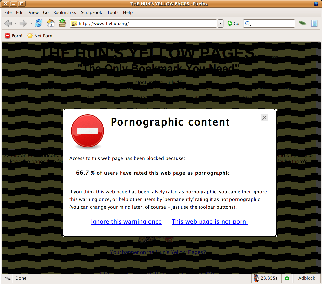322x284 pixels.
Task: Open the Adblock status bar button
Action: (x=307, y=278)
